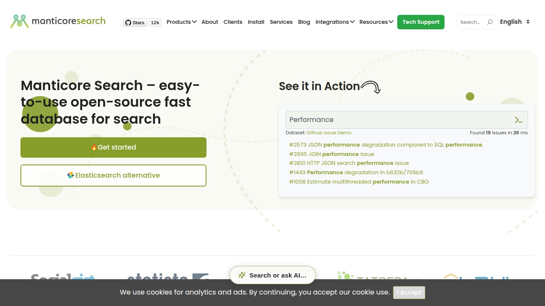Open the Github Issue Demo dataset link
Screen dimensions: 545x306
click(x=329, y=133)
